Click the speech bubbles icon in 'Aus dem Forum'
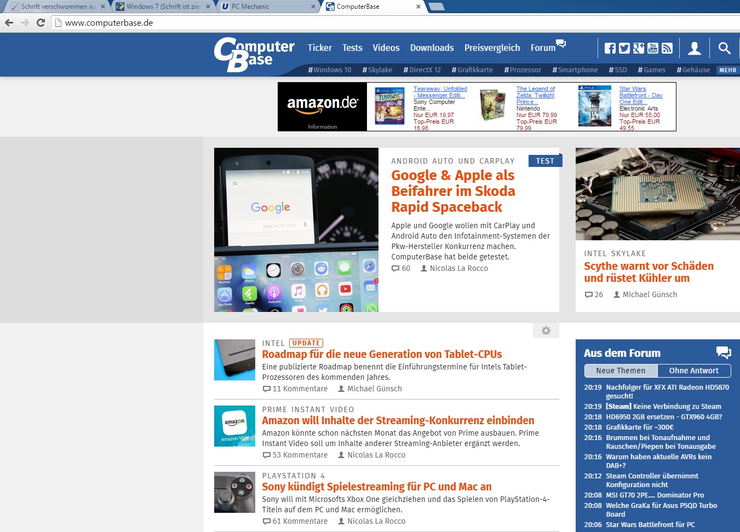Image resolution: width=740 pixels, height=532 pixels. click(x=724, y=352)
